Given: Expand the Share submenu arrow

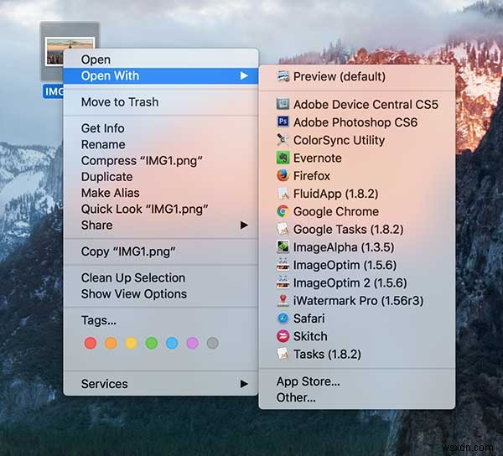Looking at the screenshot, I should pyautogui.click(x=244, y=225).
